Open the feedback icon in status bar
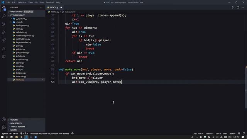 tap(239, 134)
